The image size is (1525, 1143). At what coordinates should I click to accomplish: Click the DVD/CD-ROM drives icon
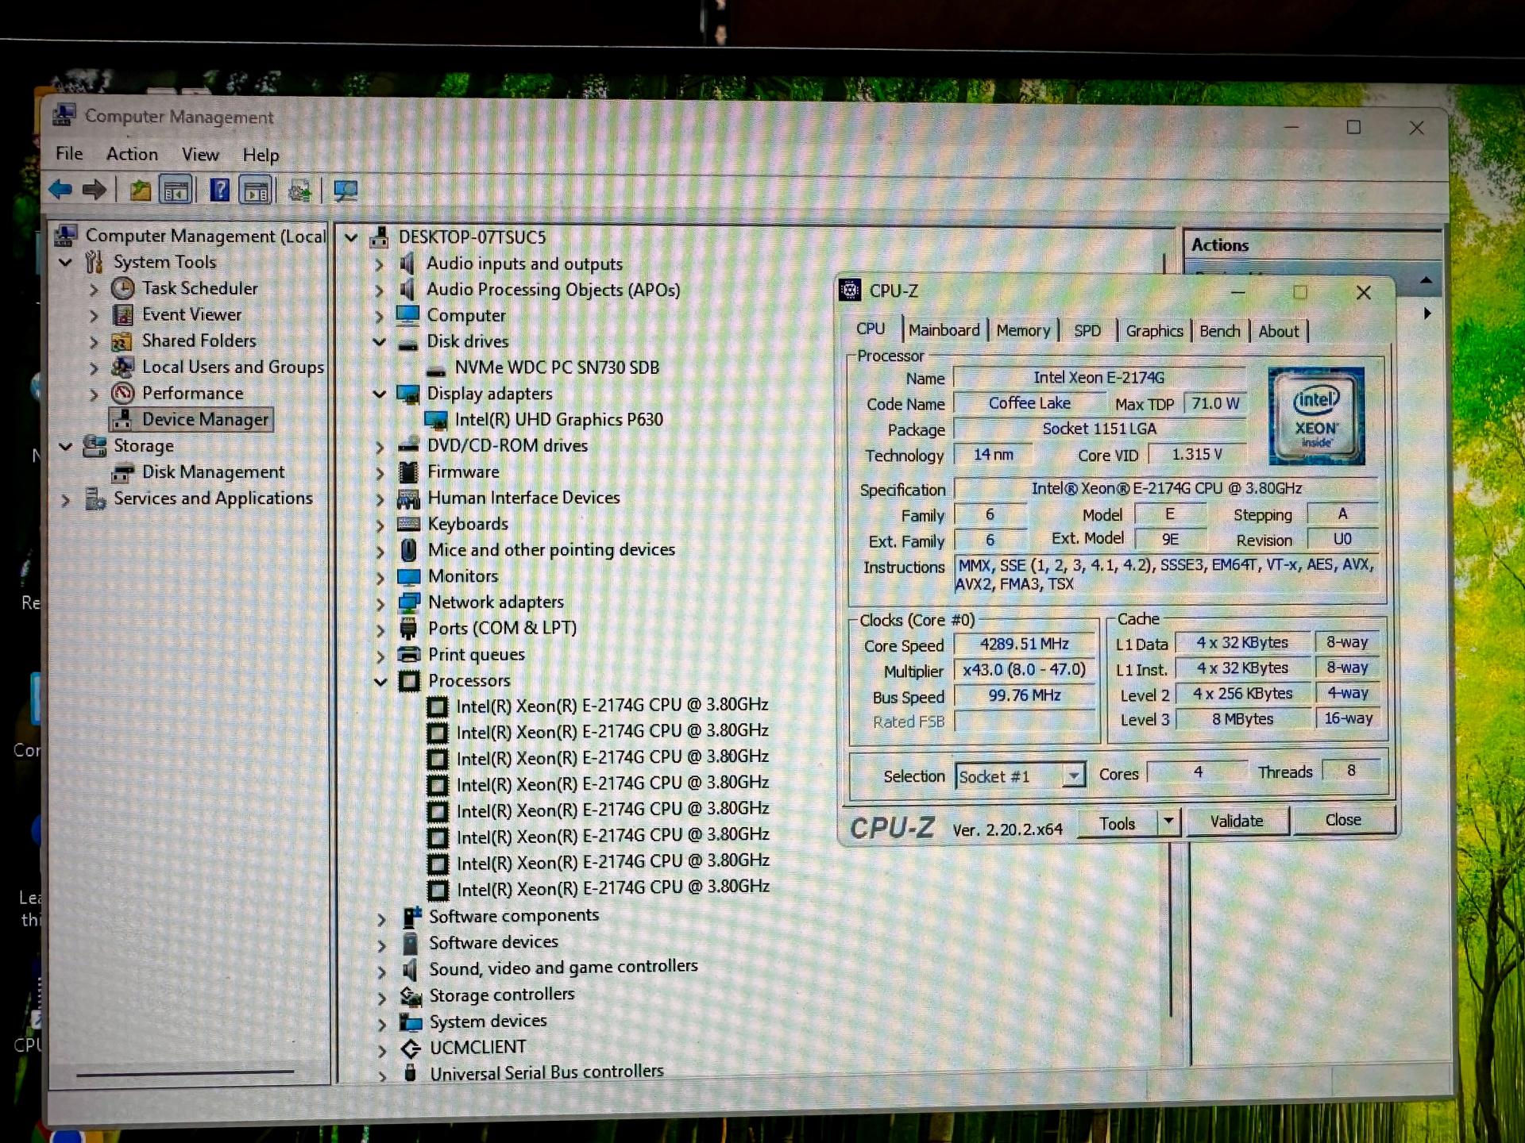point(408,445)
